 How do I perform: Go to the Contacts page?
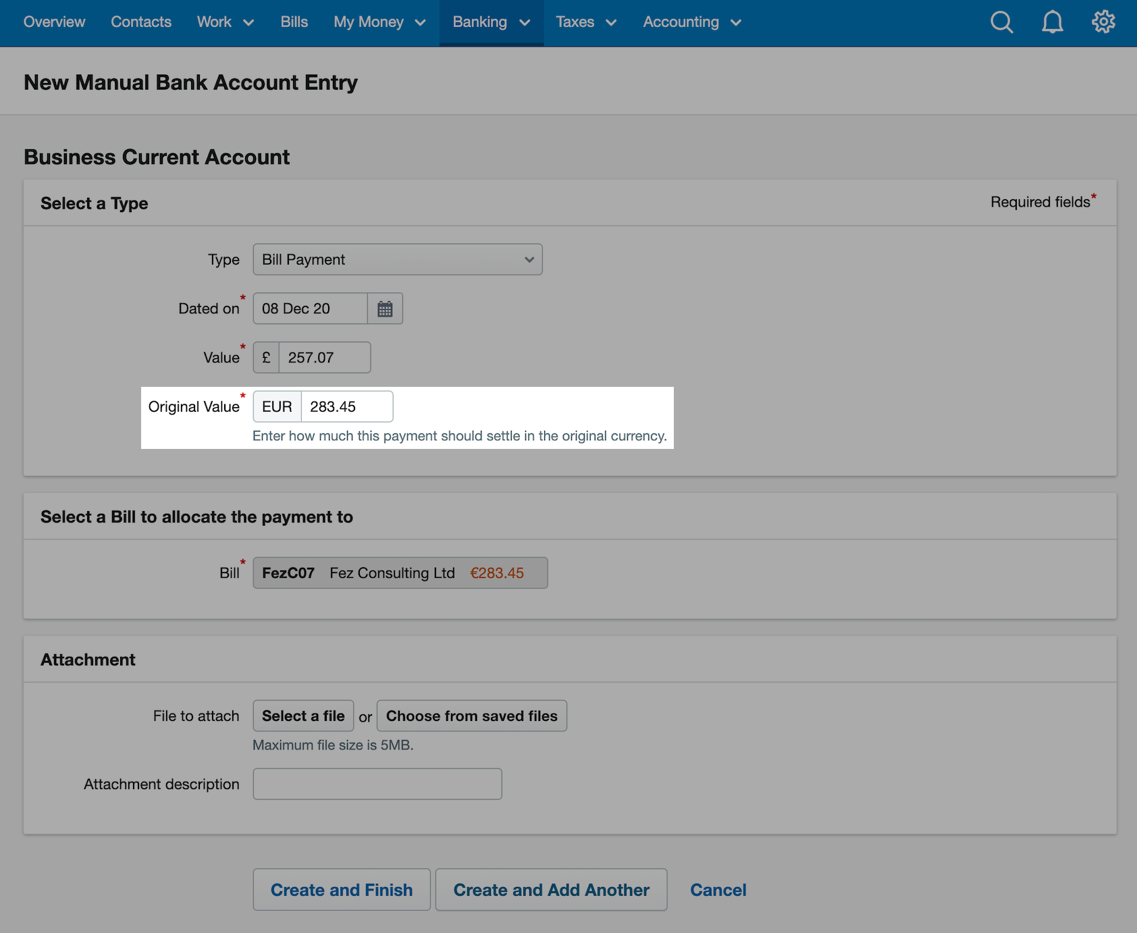[x=141, y=22]
